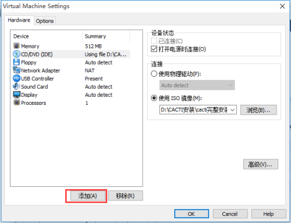Open the 高级(V)... advanced settings button
Image resolution: width=291 pixels, height=223 pixels.
tap(261, 164)
